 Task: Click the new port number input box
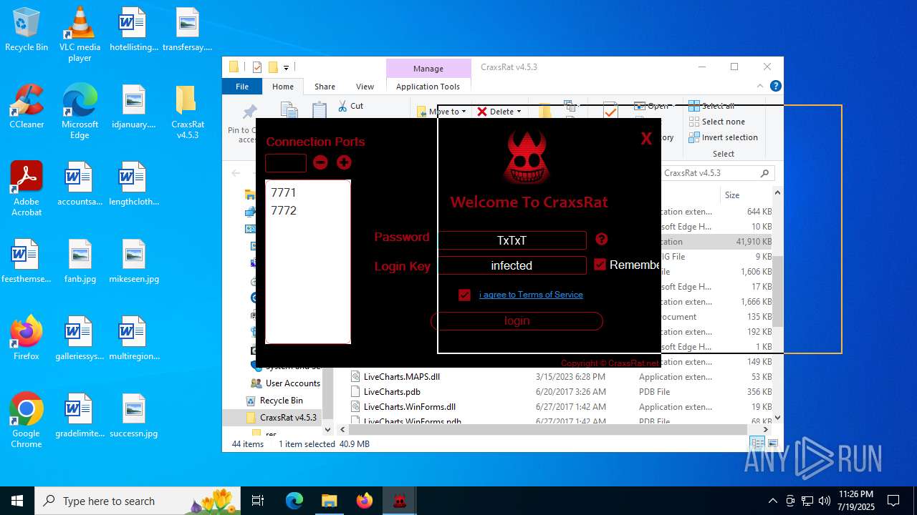pyautogui.click(x=286, y=163)
